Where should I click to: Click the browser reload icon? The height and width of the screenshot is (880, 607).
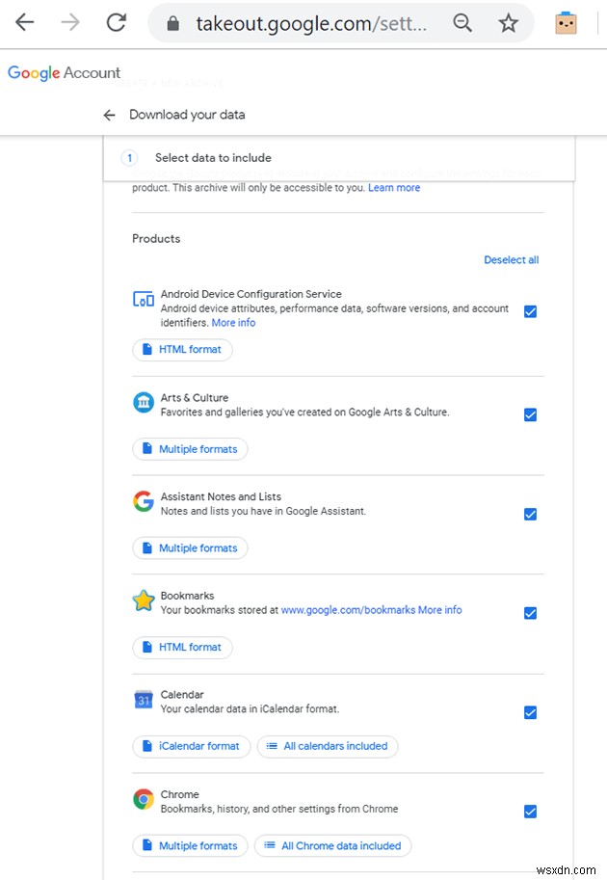point(116,23)
